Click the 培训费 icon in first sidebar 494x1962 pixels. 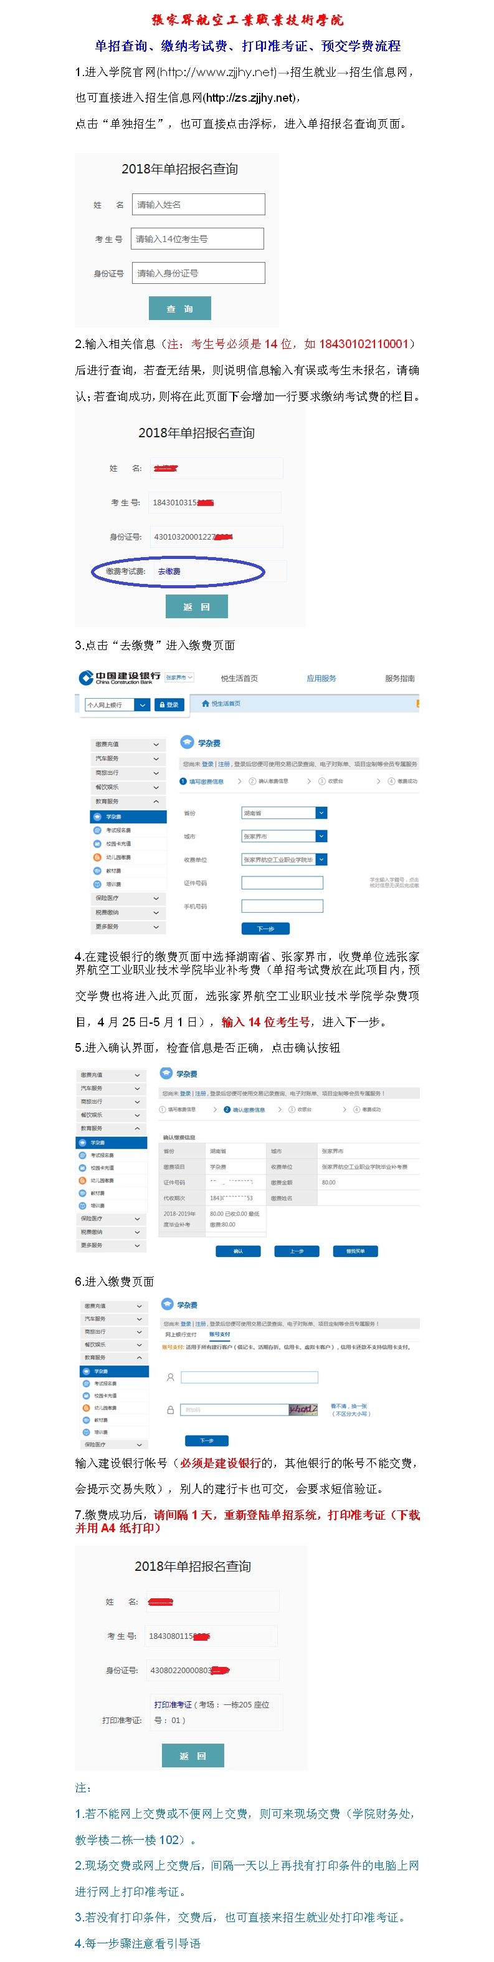97,884
